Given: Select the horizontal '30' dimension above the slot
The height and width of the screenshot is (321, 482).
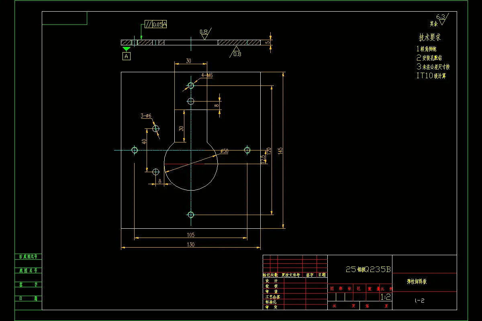Looking at the screenshot, I should point(188,61).
